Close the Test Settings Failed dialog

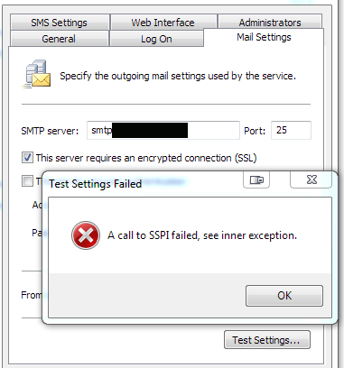coord(311,179)
